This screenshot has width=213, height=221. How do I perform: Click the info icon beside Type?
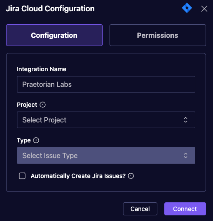coord(36,140)
